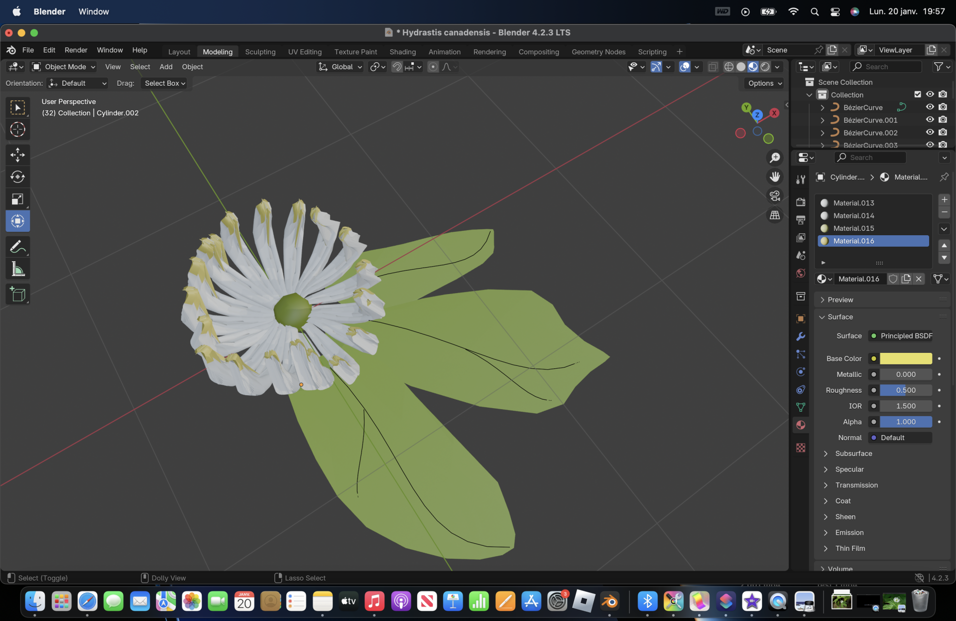Expand the Preview panel
The image size is (956, 621).
(822, 300)
